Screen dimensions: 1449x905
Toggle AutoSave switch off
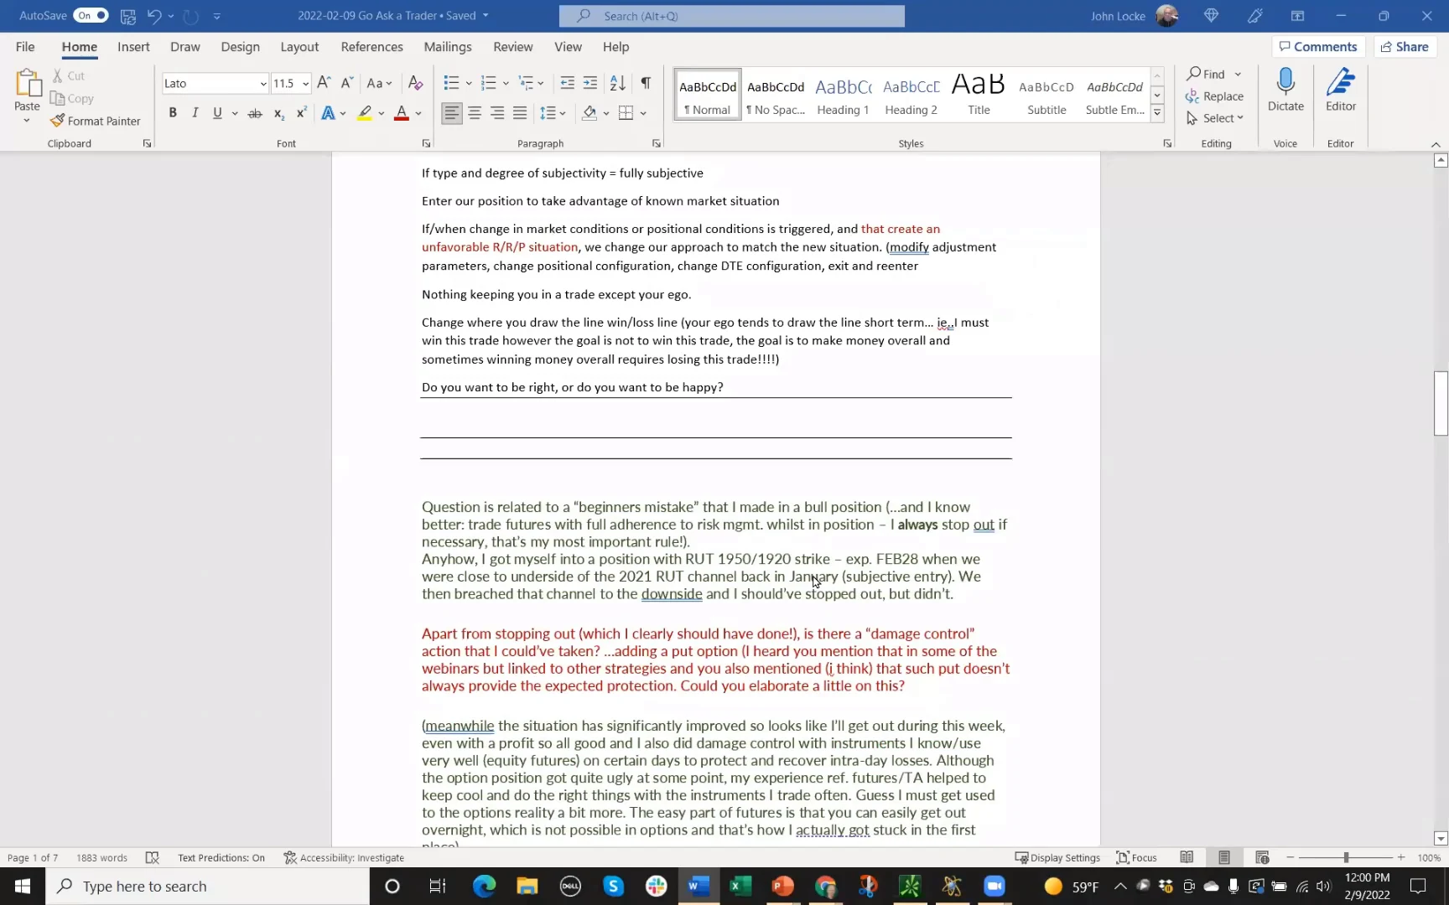click(x=91, y=15)
